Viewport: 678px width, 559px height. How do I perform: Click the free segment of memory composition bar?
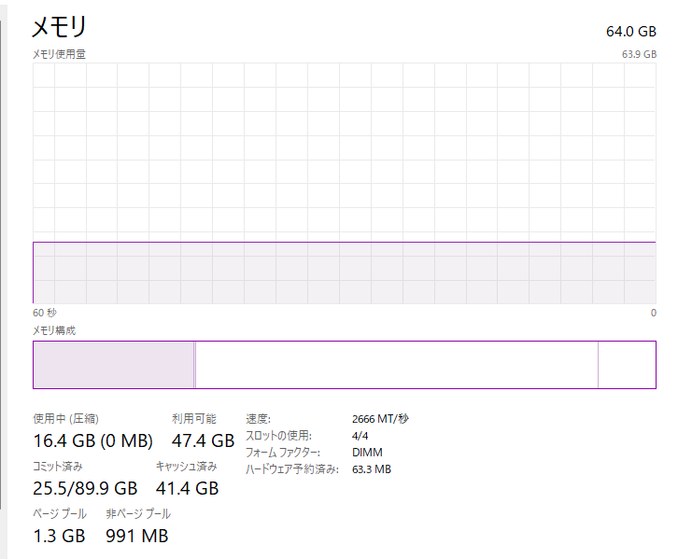[x=626, y=365]
